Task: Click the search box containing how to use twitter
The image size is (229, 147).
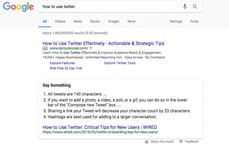Action: 111,7
